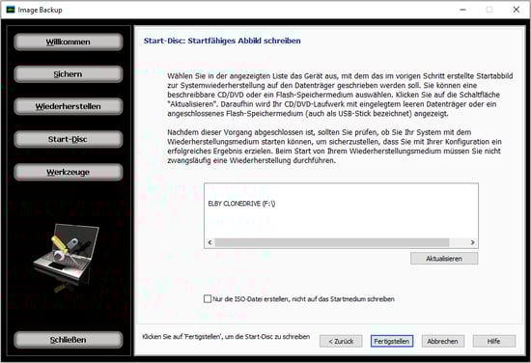Enable 'Nur die ISO-Datei erstellen' checkbox
The image size is (531, 363).
click(208, 298)
